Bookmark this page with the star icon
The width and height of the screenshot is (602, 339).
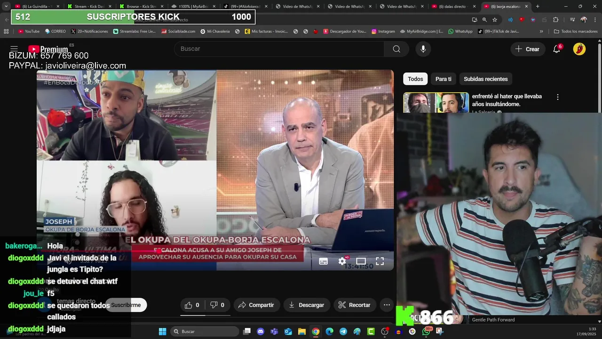click(495, 20)
